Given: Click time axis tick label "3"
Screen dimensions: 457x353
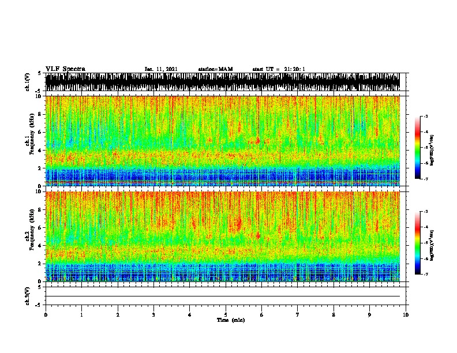Looking at the screenshot, I should [x=153, y=315].
